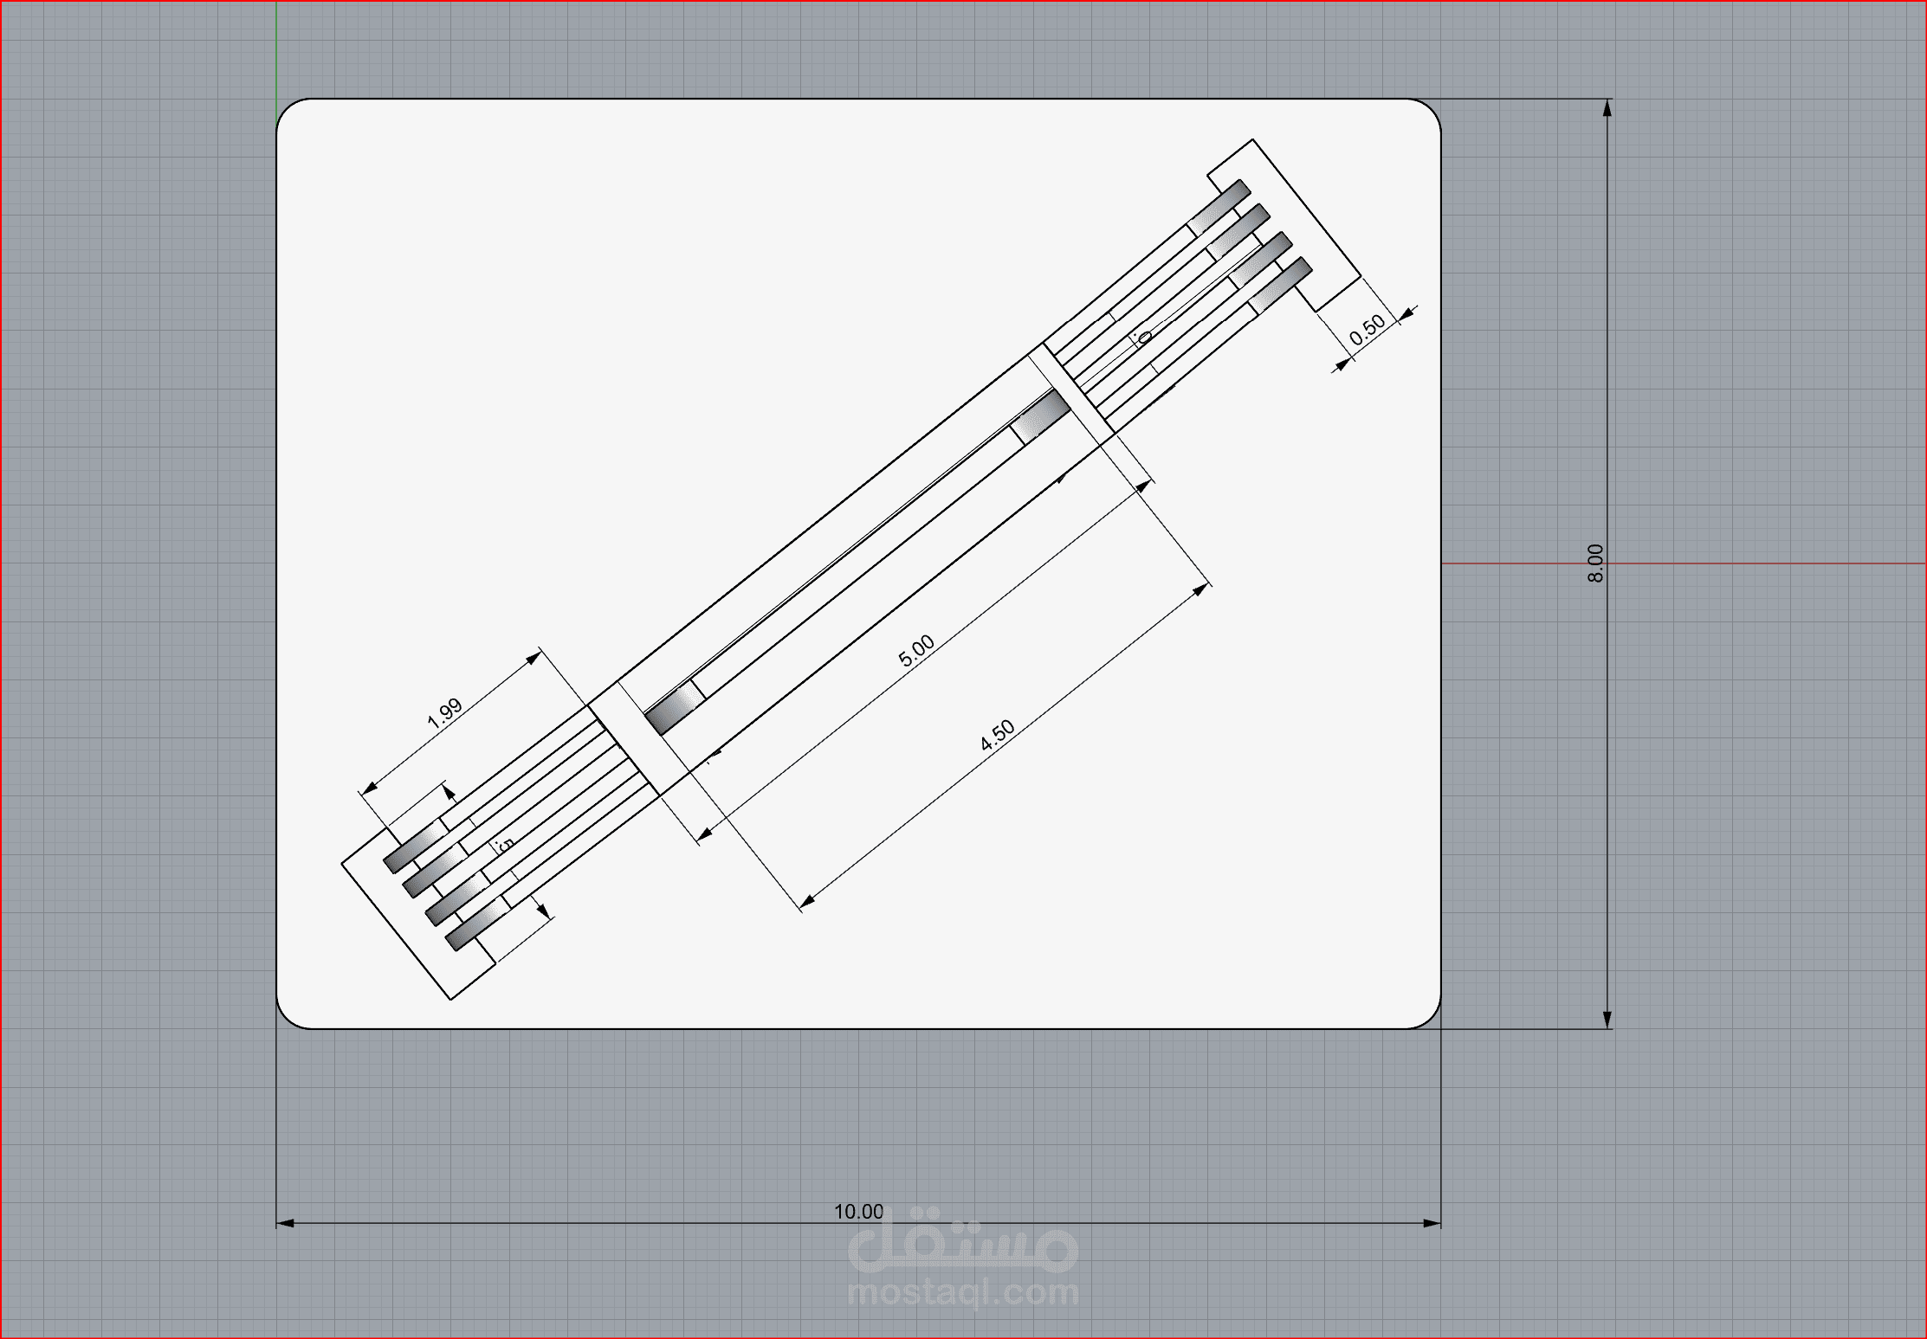Select the red horizontal axis line
Screen dimensions: 1927x1339
(x=1732, y=563)
